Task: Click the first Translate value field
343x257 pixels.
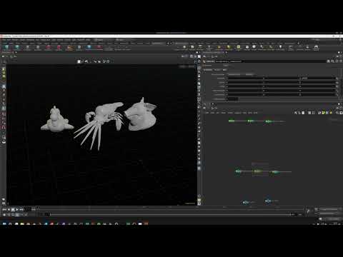Action: (245, 78)
